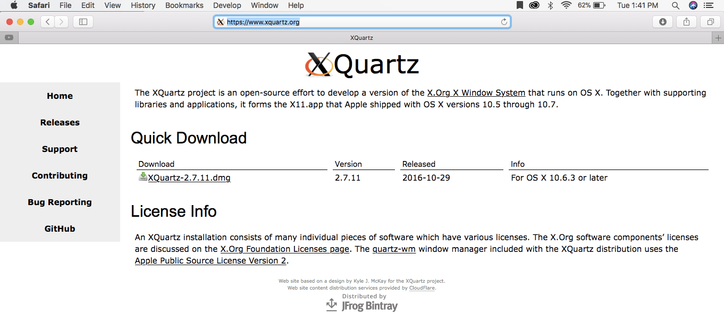Click the License Info heading
This screenshot has width=724, height=322.
(x=174, y=211)
